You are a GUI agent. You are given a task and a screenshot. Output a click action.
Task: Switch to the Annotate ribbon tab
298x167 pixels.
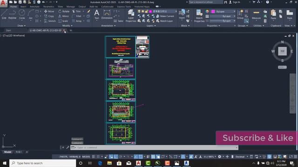click(x=34, y=6)
